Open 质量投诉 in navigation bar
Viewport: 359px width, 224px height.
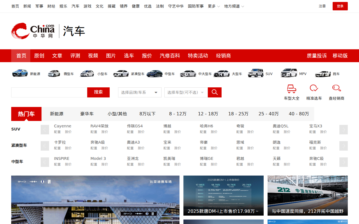click(x=317, y=56)
